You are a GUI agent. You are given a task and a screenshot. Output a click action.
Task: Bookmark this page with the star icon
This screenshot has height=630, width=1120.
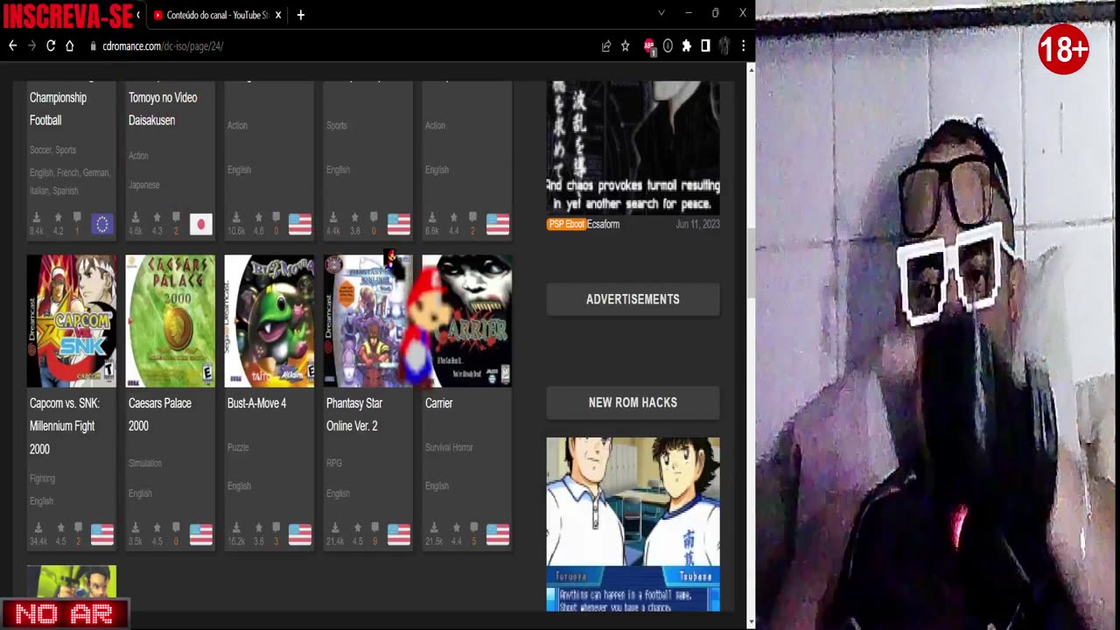[625, 45]
